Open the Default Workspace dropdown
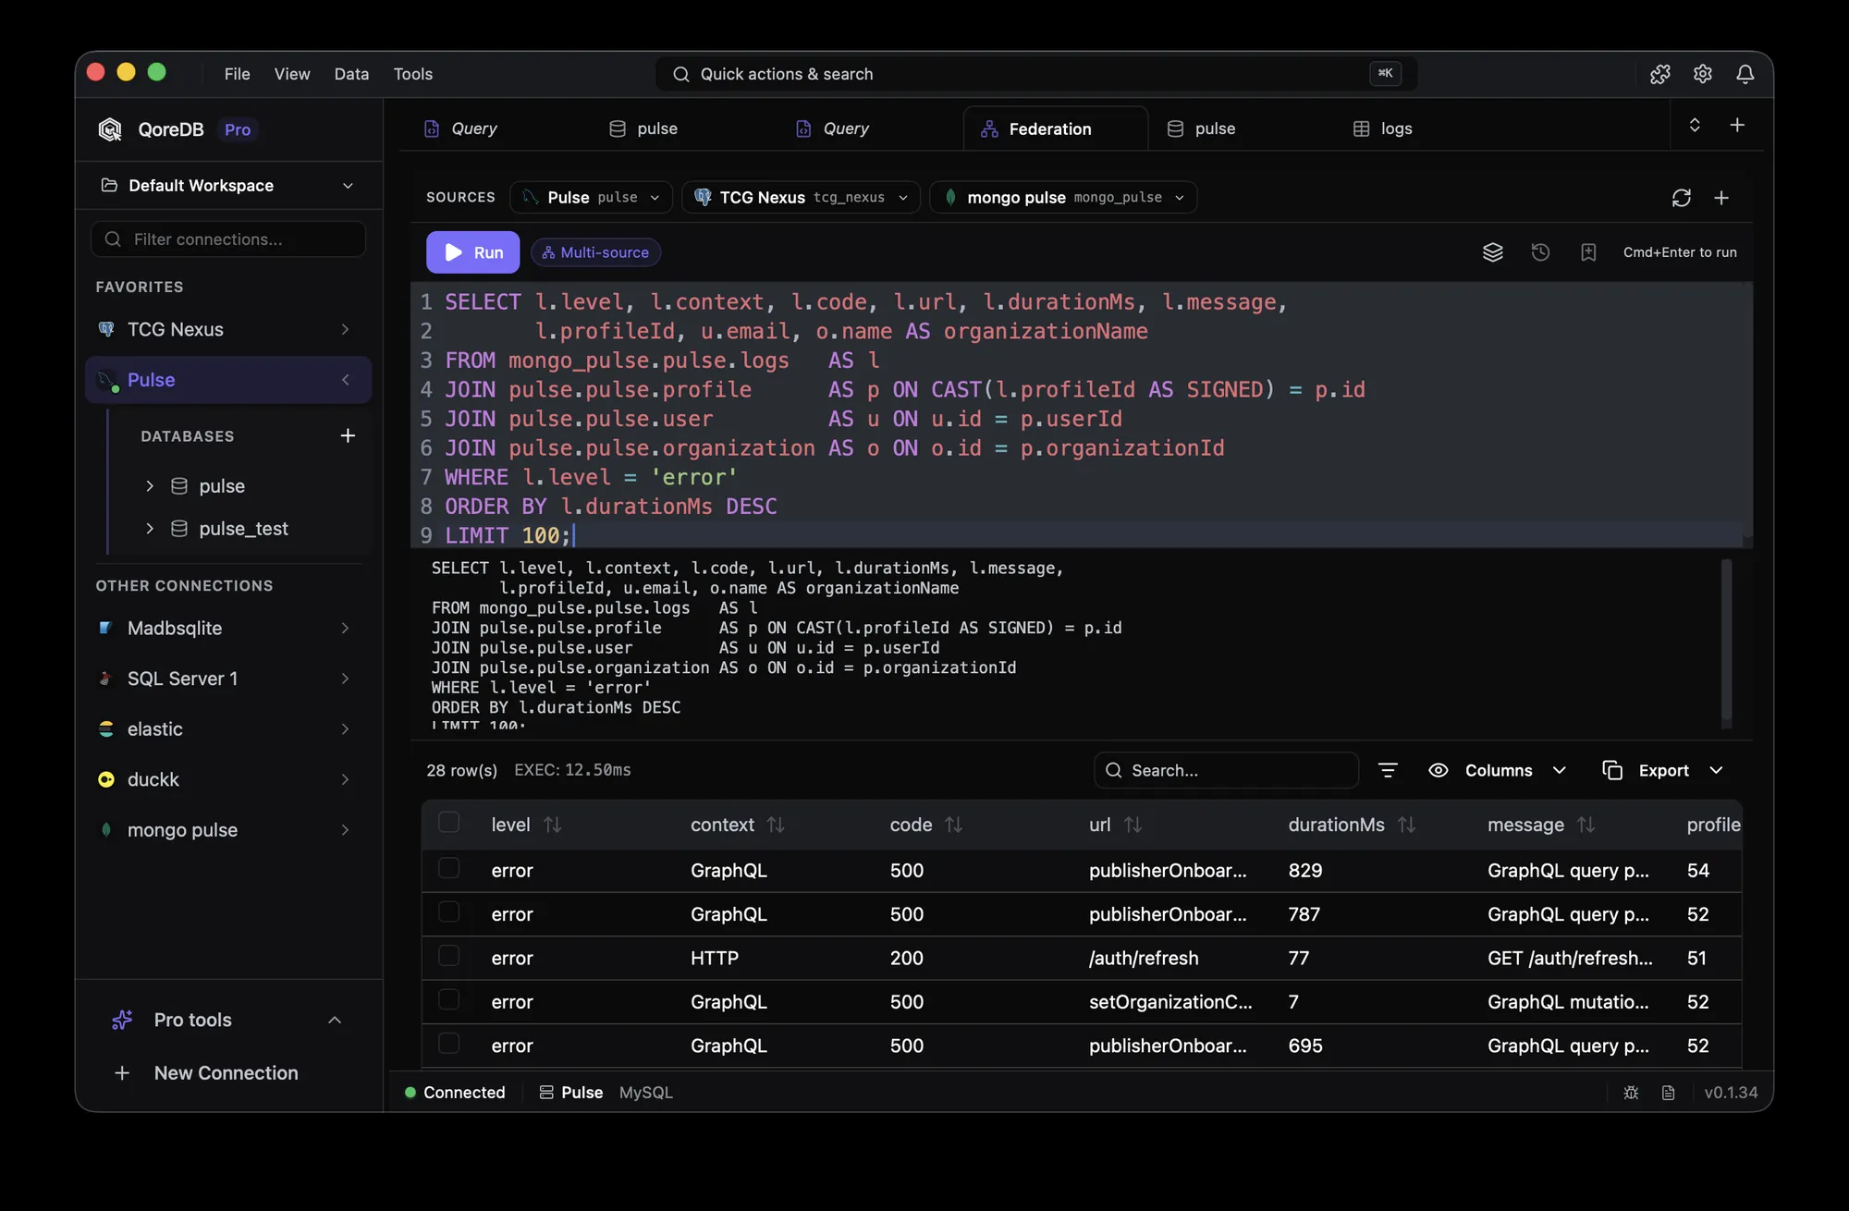Image resolution: width=1849 pixels, height=1211 pixels. click(x=228, y=186)
